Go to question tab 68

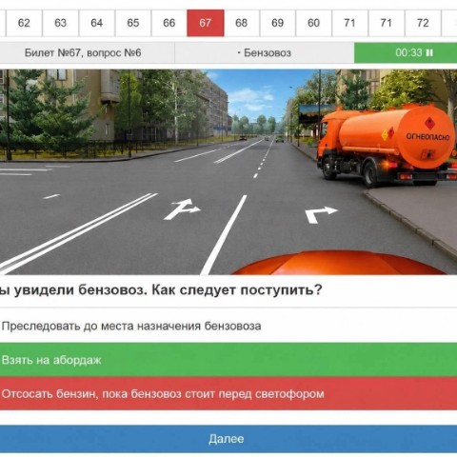click(242, 23)
